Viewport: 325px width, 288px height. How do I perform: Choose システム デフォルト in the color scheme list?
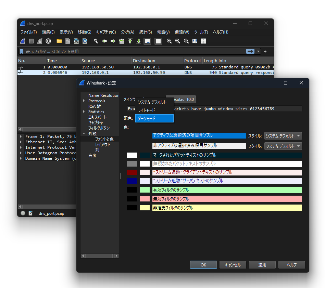click(154, 102)
